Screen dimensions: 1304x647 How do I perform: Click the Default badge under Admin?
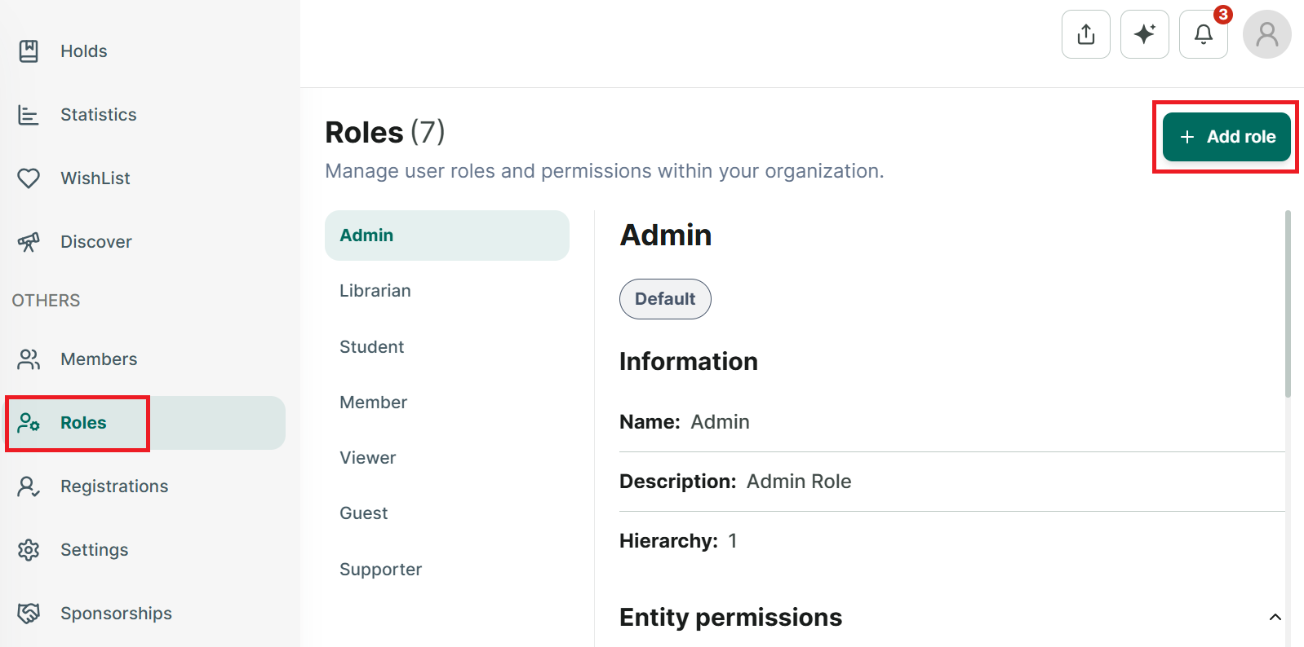coord(665,299)
